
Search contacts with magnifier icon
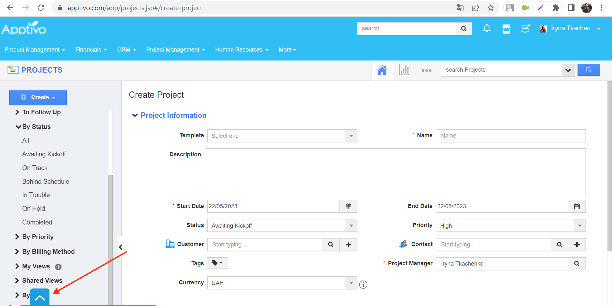click(559, 245)
